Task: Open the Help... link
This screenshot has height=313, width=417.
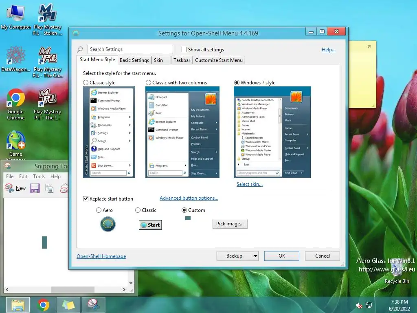Action: [x=329, y=49]
